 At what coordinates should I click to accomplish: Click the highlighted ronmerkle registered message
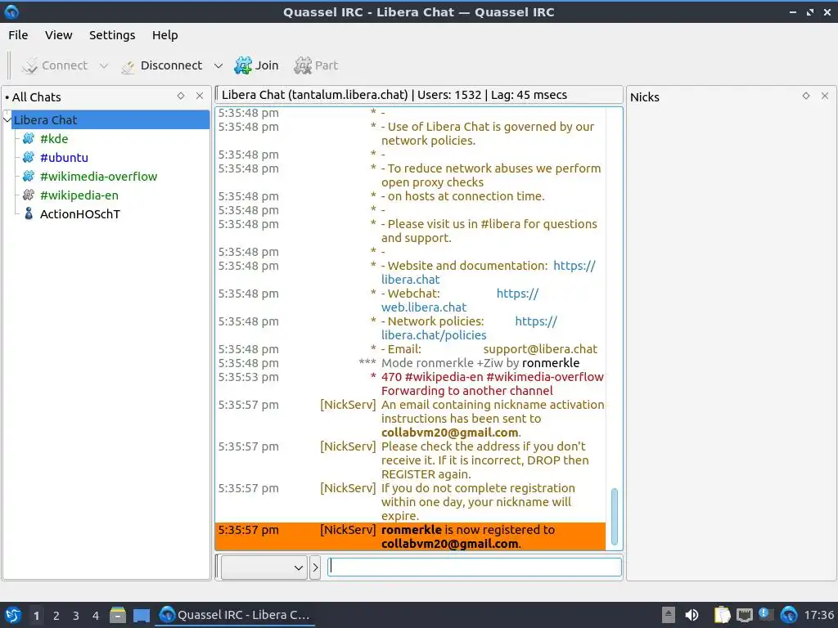[410, 536]
